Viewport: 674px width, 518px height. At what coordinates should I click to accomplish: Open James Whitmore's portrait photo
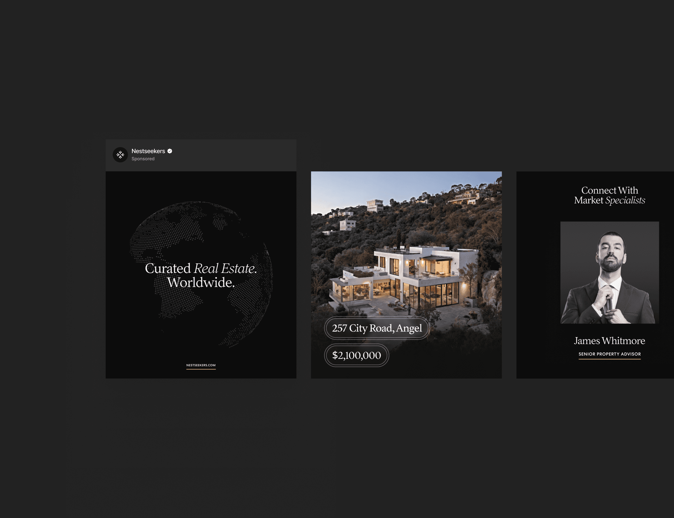(x=609, y=273)
